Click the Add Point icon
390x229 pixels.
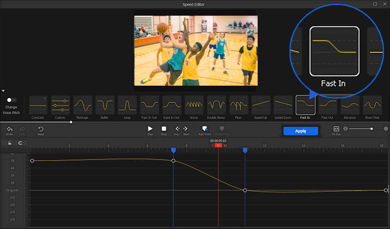204,129
